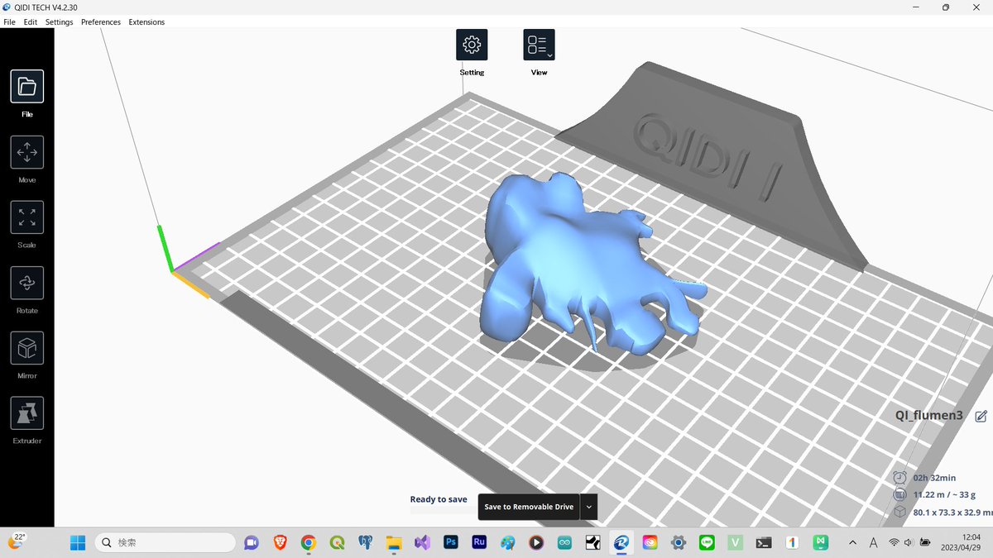Screen dimensions: 993x558
Task: Open the Extensions menu
Action: 146,22
